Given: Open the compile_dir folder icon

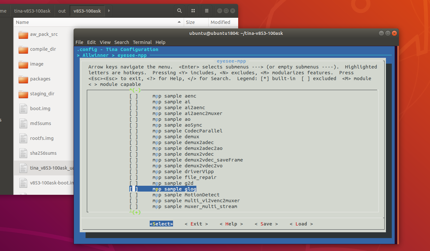Looking at the screenshot, I should (x=23, y=49).
